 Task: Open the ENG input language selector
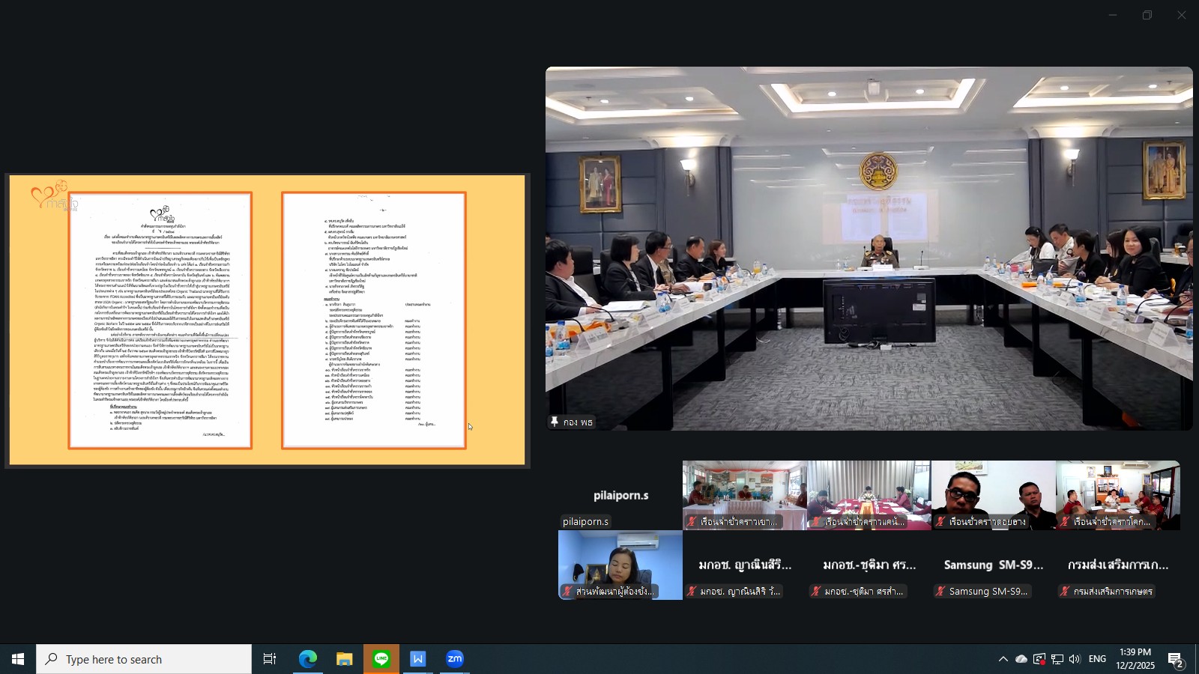pyautogui.click(x=1098, y=659)
